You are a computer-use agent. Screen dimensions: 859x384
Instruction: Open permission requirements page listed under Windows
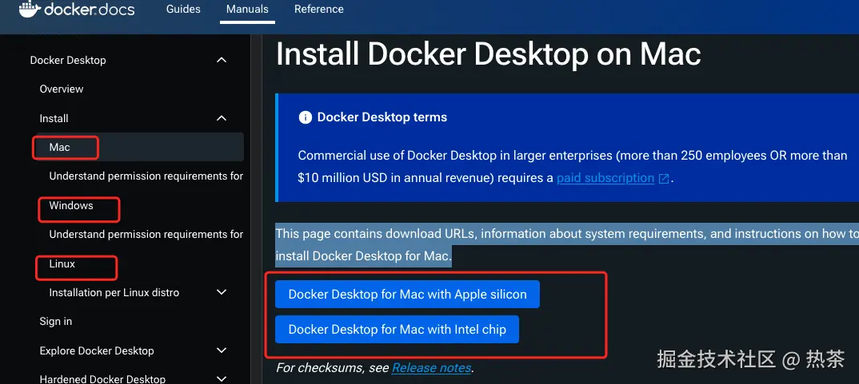tap(146, 234)
